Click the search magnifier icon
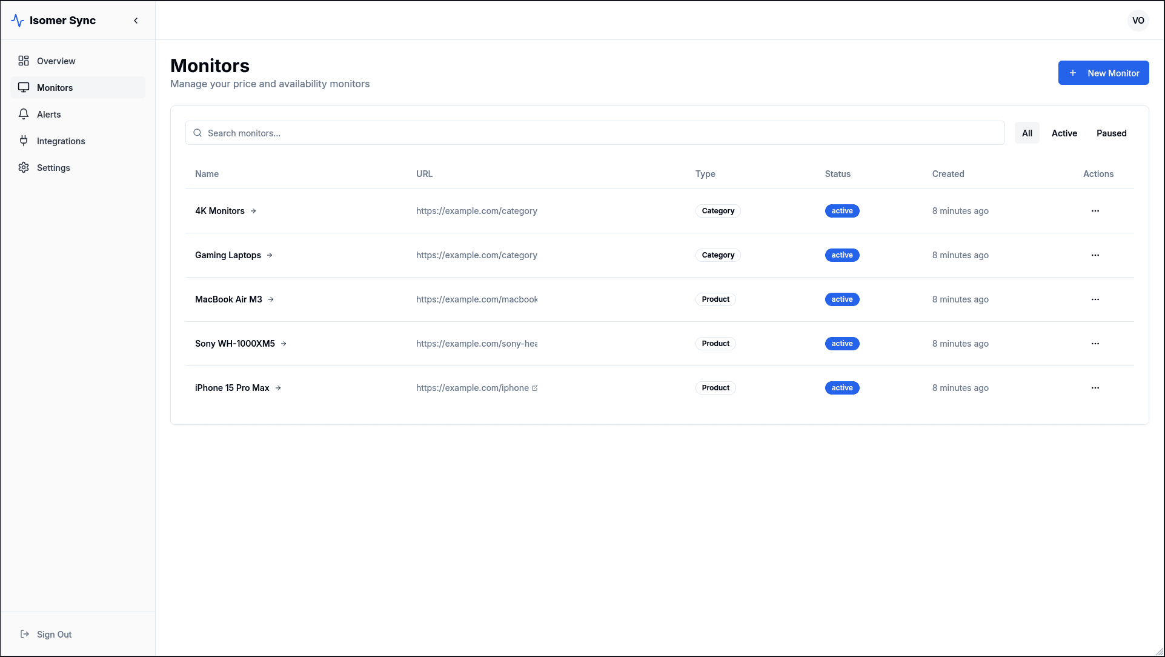 [197, 133]
